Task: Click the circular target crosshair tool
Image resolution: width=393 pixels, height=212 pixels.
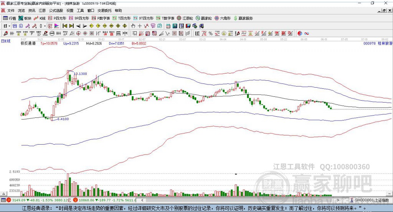Action: click(78, 34)
